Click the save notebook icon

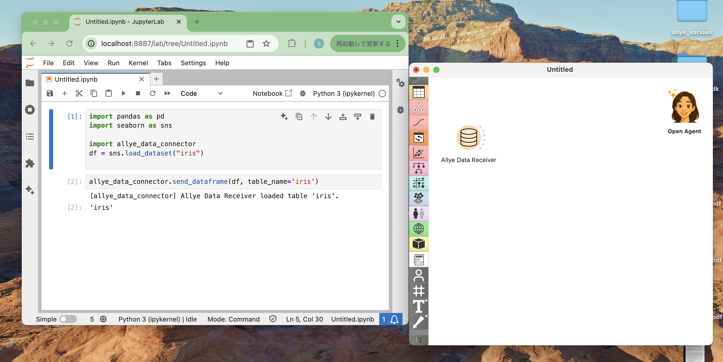pyautogui.click(x=50, y=93)
